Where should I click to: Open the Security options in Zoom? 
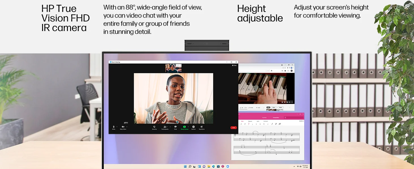[154, 128]
